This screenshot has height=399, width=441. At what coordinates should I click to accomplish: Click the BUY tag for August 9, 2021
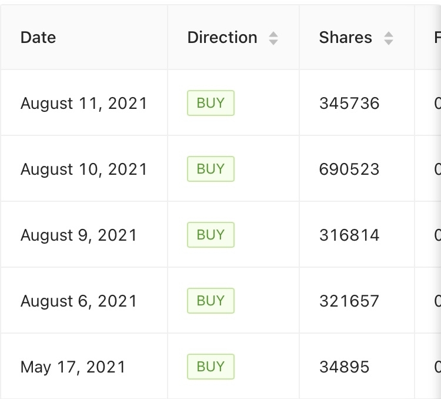pyautogui.click(x=211, y=235)
